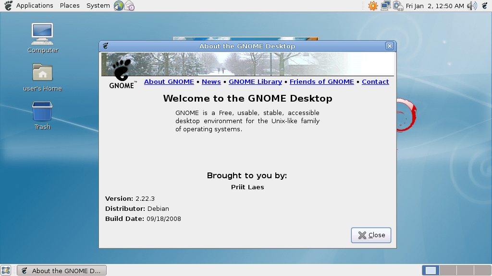492x276 pixels.
Task: Click the build date 09/18/2008
Action: click(x=164, y=218)
